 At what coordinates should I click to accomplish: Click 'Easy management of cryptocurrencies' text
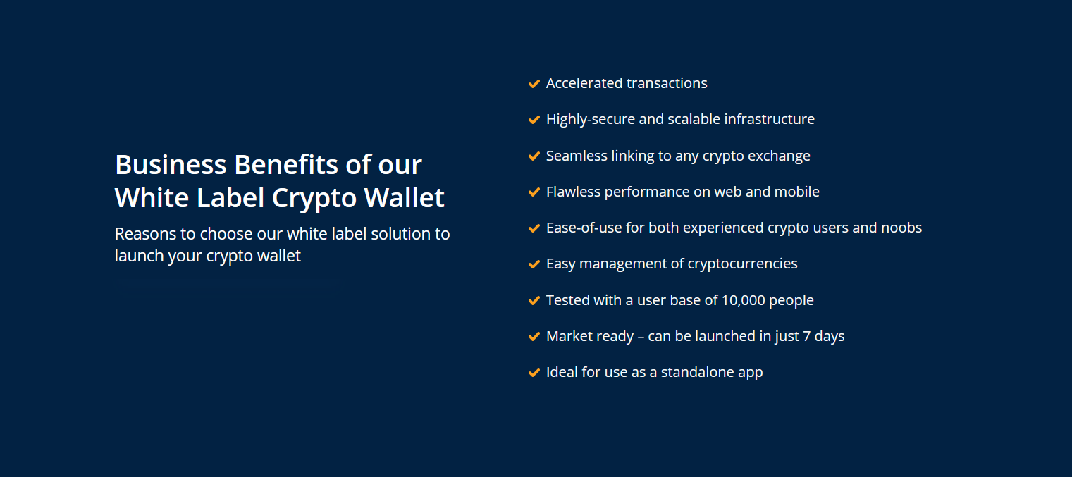click(672, 264)
